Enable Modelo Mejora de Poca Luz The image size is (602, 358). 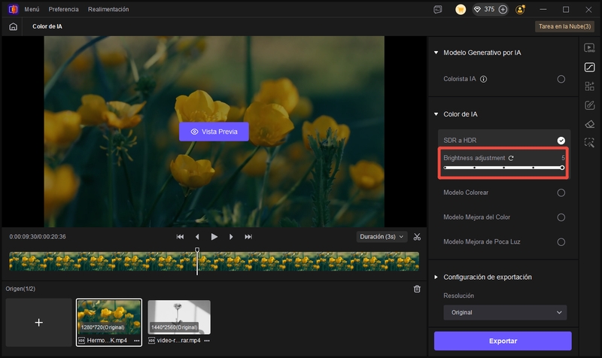(x=561, y=241)
